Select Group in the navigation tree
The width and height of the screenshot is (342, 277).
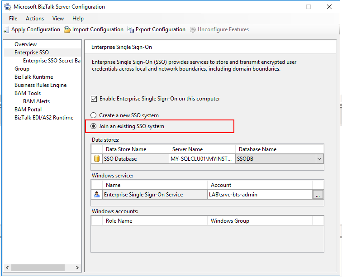pyautogui.click(x=22, y=69)
